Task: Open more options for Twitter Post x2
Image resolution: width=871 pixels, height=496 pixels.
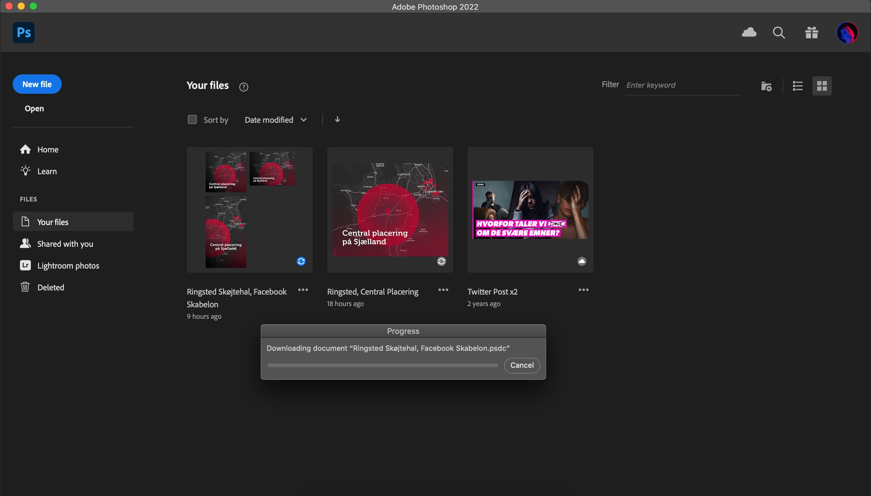Action: click(x=583, y=290)
